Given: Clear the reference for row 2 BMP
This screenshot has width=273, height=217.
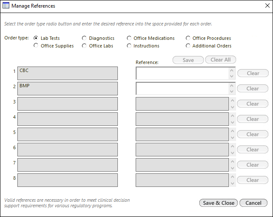Looking at the screenshot, I should coord(253,89).
